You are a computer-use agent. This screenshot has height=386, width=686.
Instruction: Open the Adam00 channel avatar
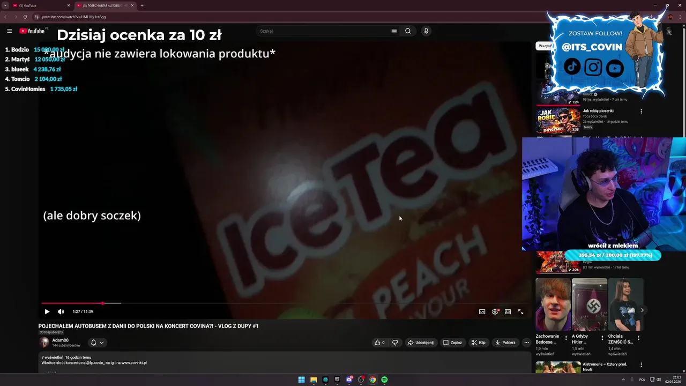[44, 343]
